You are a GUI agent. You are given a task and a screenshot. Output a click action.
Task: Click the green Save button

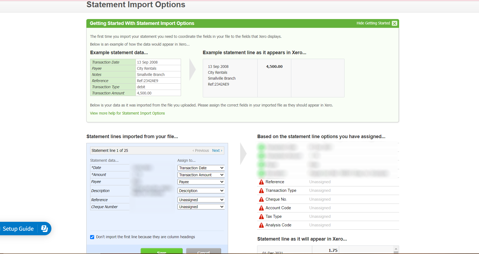click(x=162, y=251)
